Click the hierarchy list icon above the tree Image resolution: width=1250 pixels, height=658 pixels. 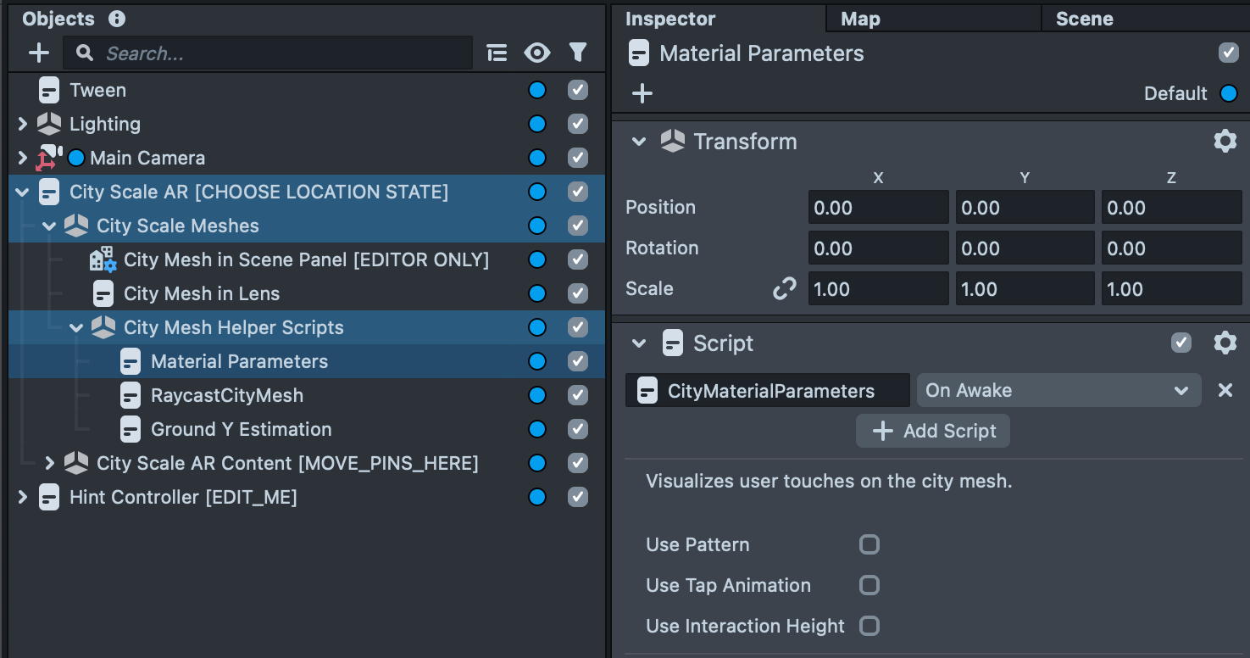(x=497, y=52)
